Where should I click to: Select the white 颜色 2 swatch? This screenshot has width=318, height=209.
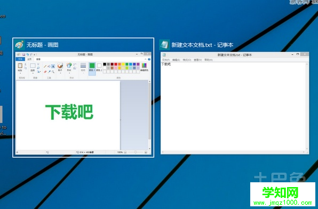tap(99, 65)
